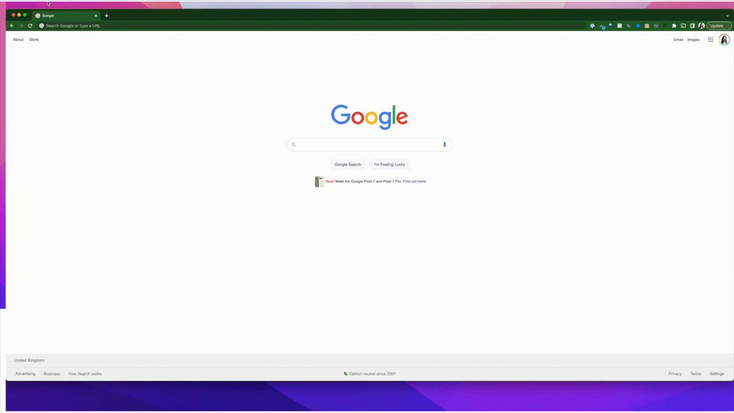Open the Extensions puzzle piece menu
This screenshot has height=413, width=734.
(674, 26)
